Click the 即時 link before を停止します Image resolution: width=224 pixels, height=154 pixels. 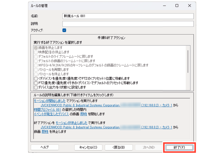[45, 132]
